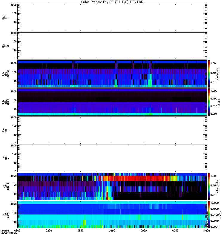This screenshot has height=239, width=224.
Task: Click the <|nT|> unit label beside thb scm1 color bar
Action: (219, 102)
